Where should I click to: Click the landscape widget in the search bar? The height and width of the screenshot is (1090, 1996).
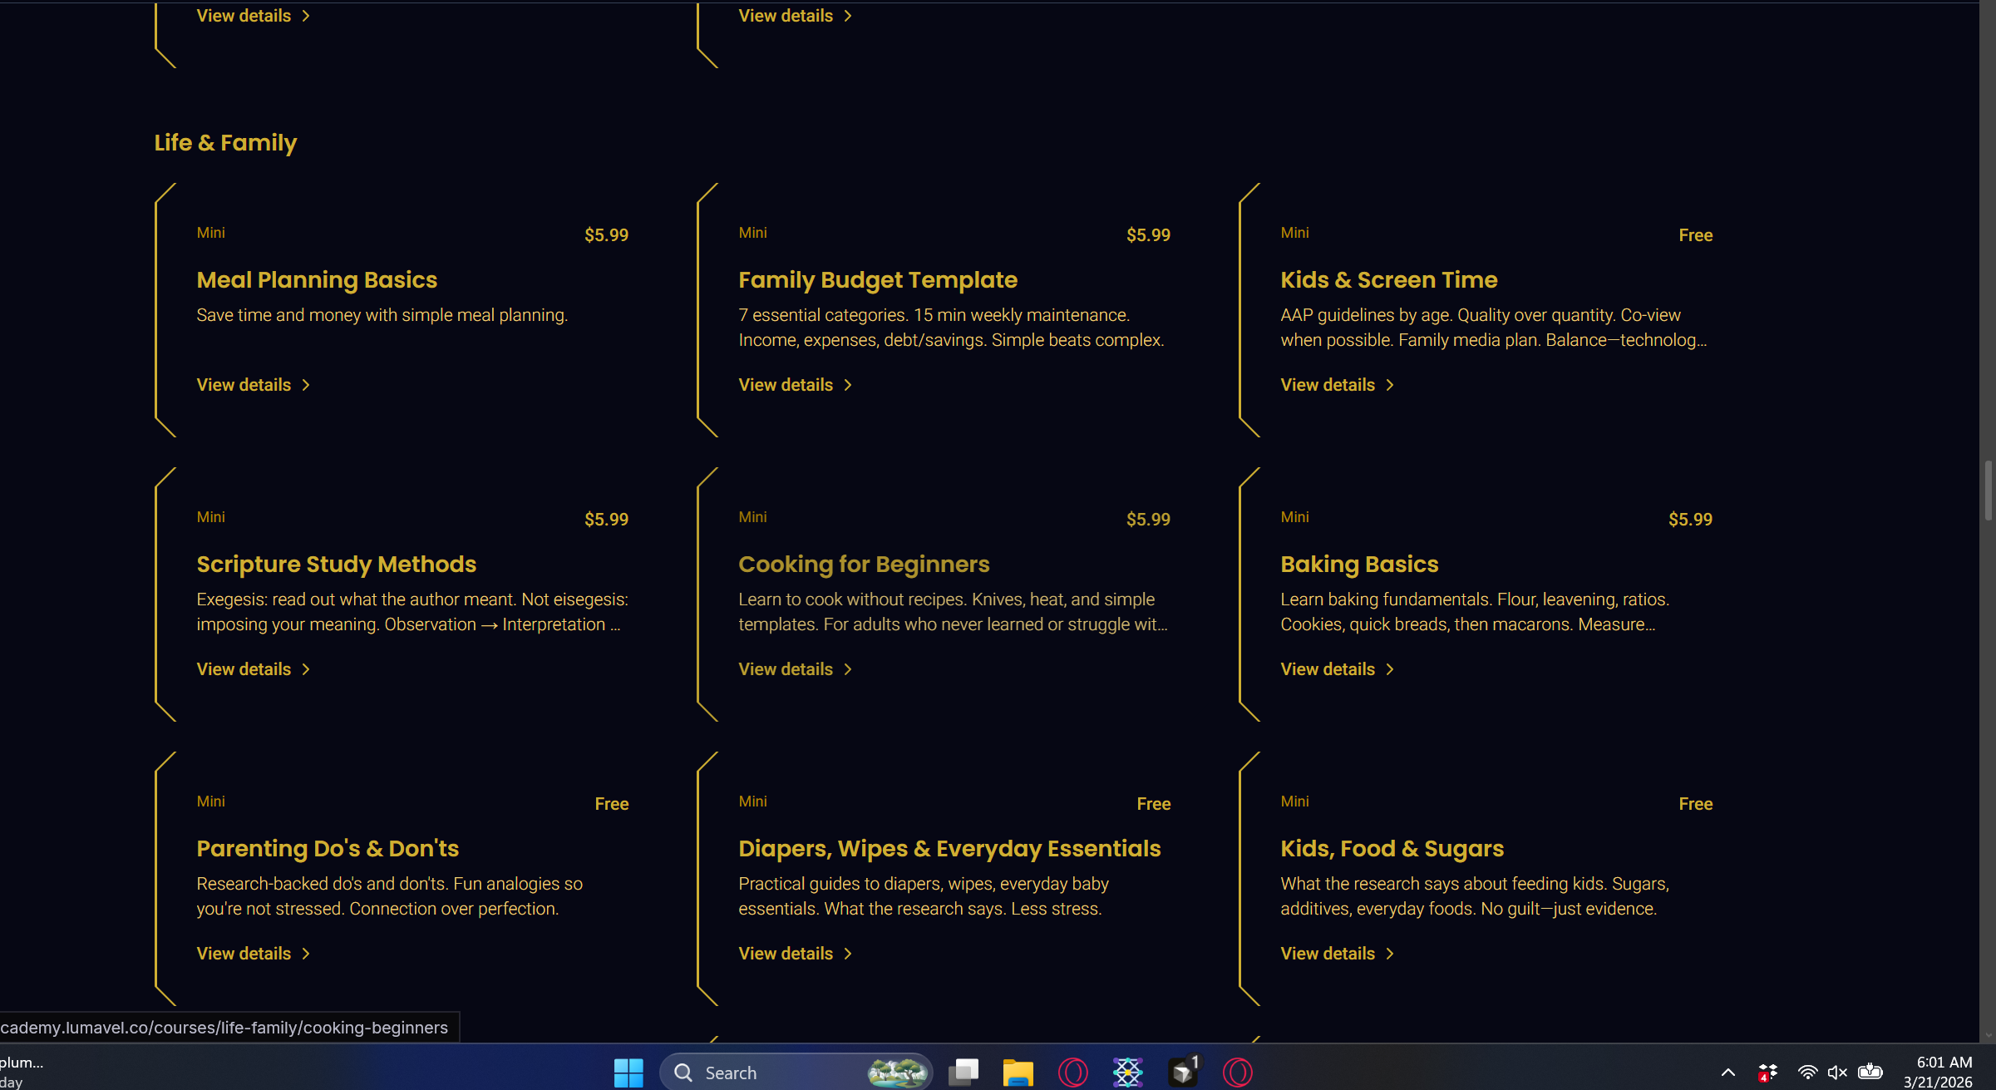895,1072
